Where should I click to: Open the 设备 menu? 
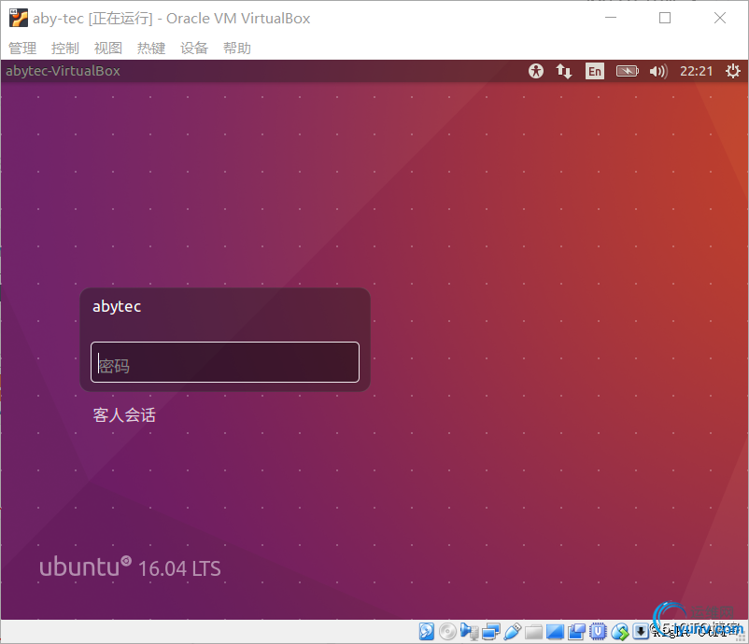tap(194, 48)
